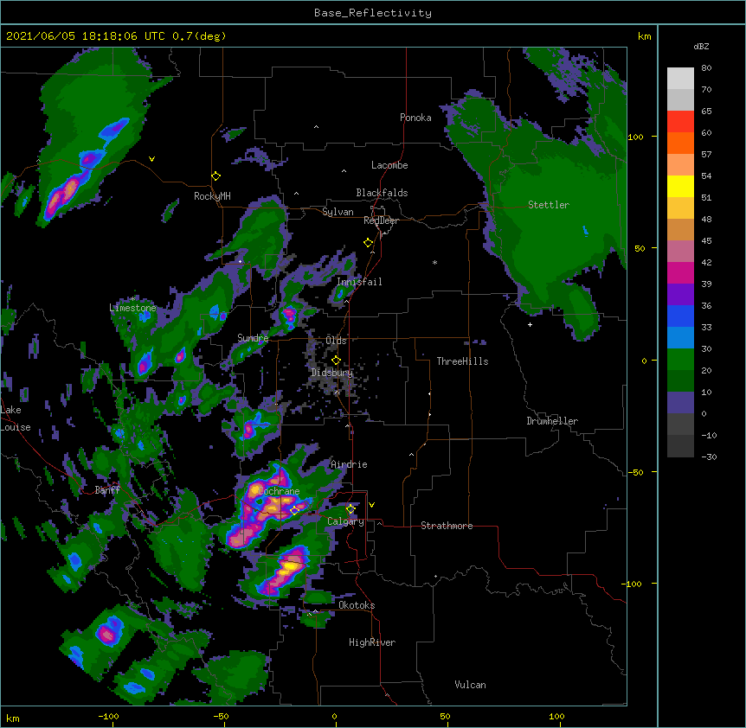This screenshot has height=728, width=746.
Task: Pick the light gray 80–70 dBZ legend swatch
Action: [680, 79]
